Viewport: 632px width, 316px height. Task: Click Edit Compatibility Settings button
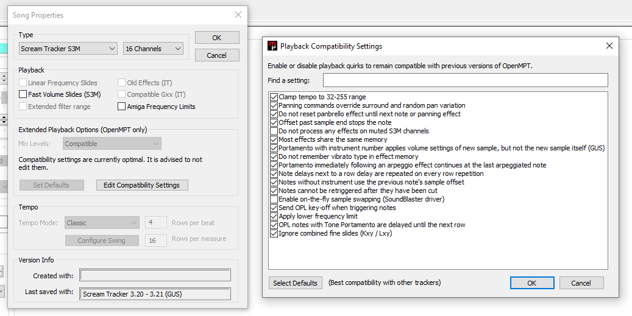[142, 185]
